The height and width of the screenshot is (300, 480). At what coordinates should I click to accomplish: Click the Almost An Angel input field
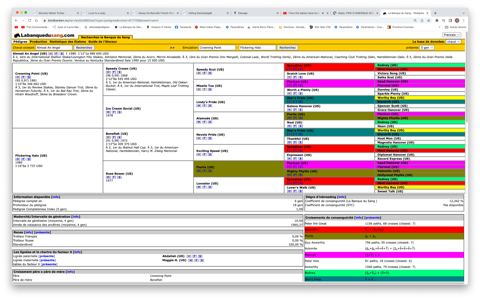pyautogui.click(x=54, y=47)
